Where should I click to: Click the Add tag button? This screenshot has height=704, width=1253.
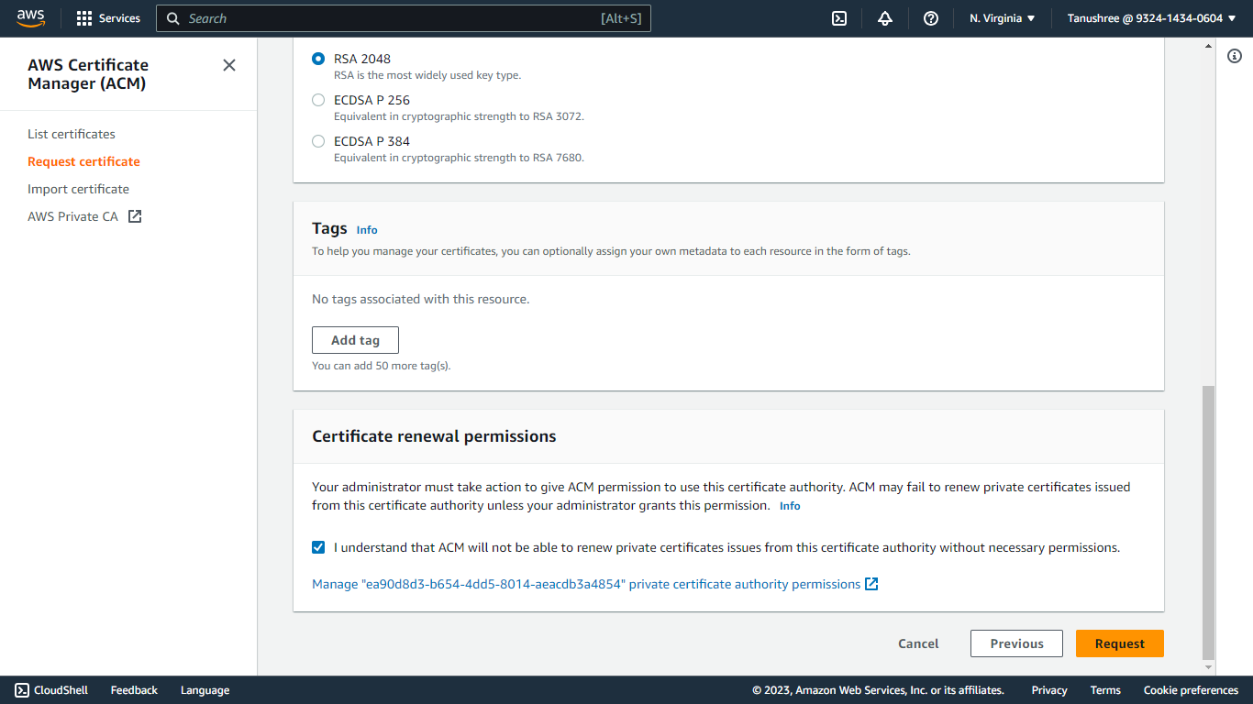(x=355, y=340)
